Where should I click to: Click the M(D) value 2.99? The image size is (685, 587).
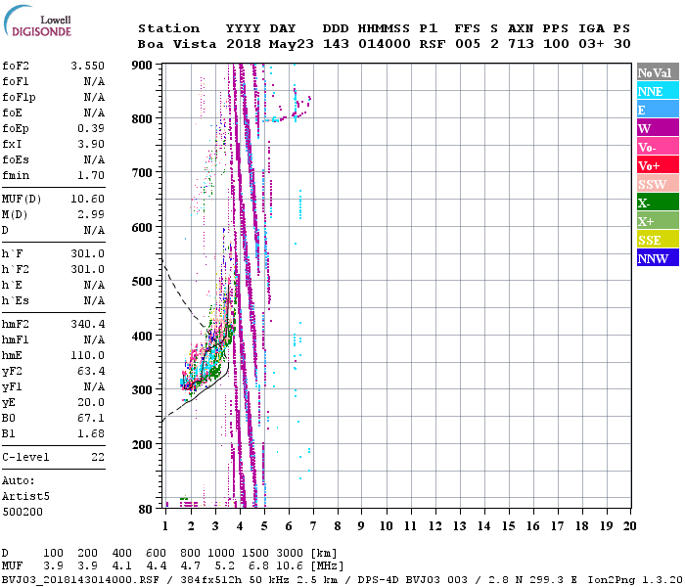point(91,214)
